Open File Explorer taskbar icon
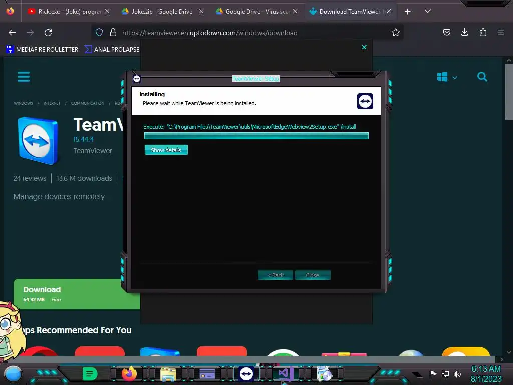This screenshot has height=385, width=513. point(168,374)
